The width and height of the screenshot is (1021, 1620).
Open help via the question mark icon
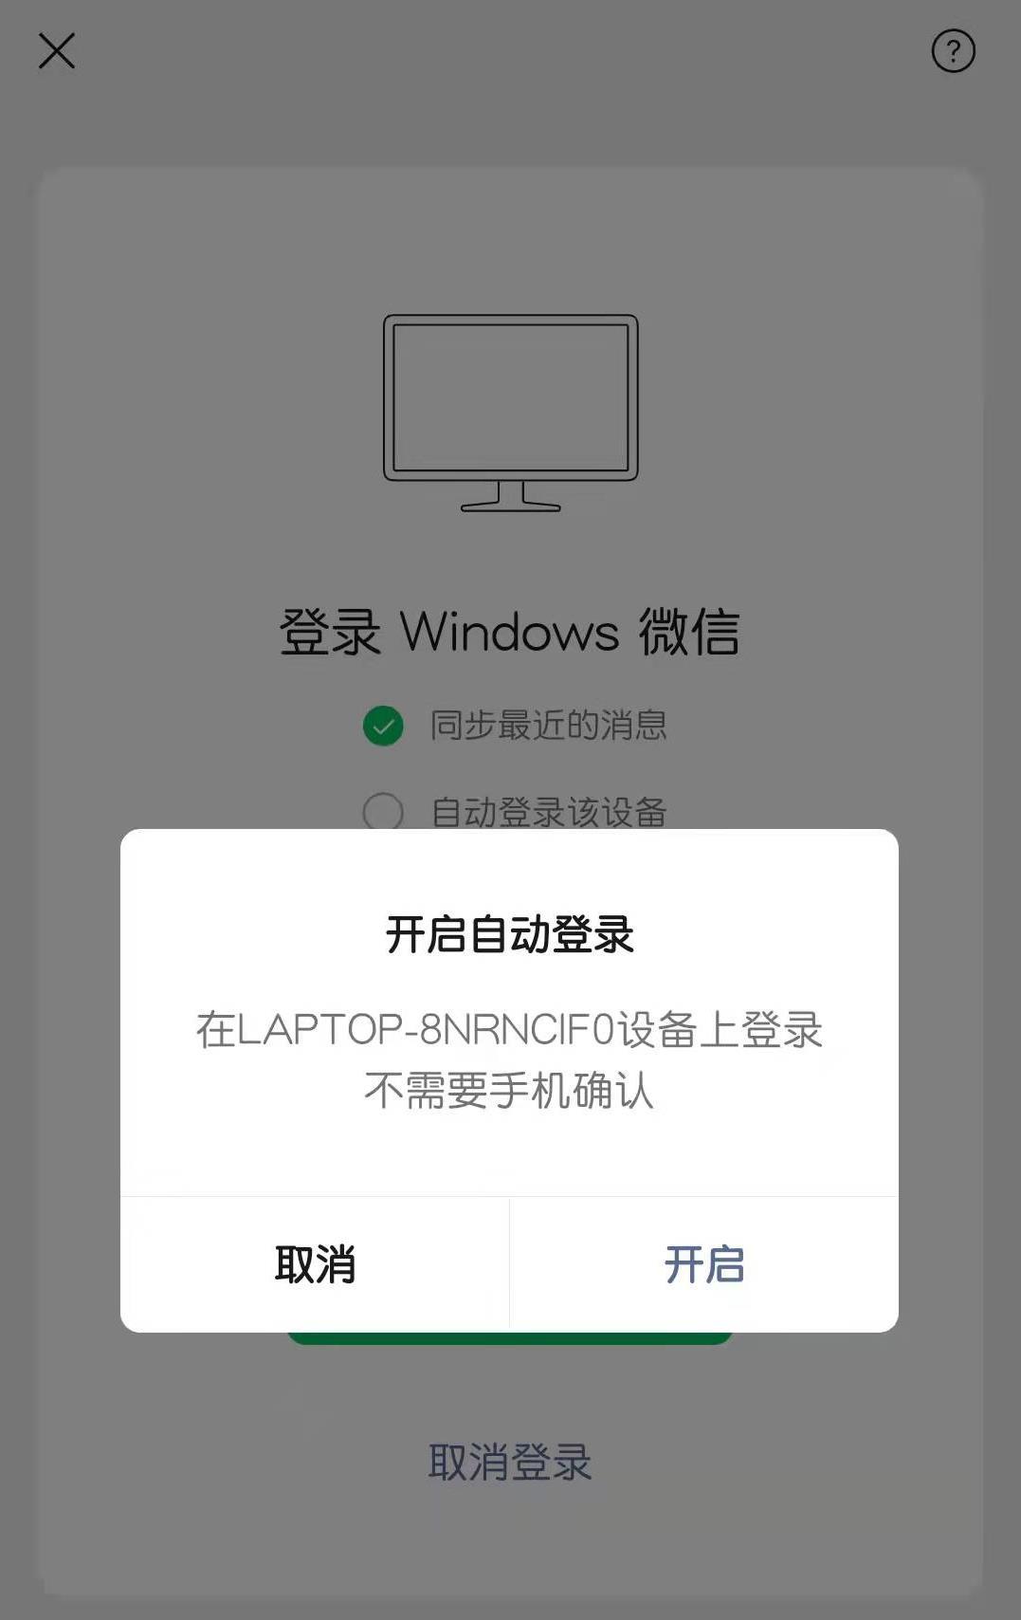[954, 51]
